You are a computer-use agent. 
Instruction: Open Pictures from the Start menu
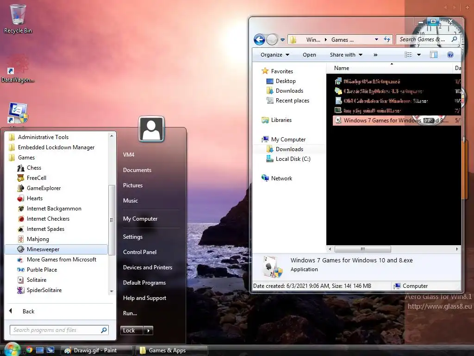[133, 185]
